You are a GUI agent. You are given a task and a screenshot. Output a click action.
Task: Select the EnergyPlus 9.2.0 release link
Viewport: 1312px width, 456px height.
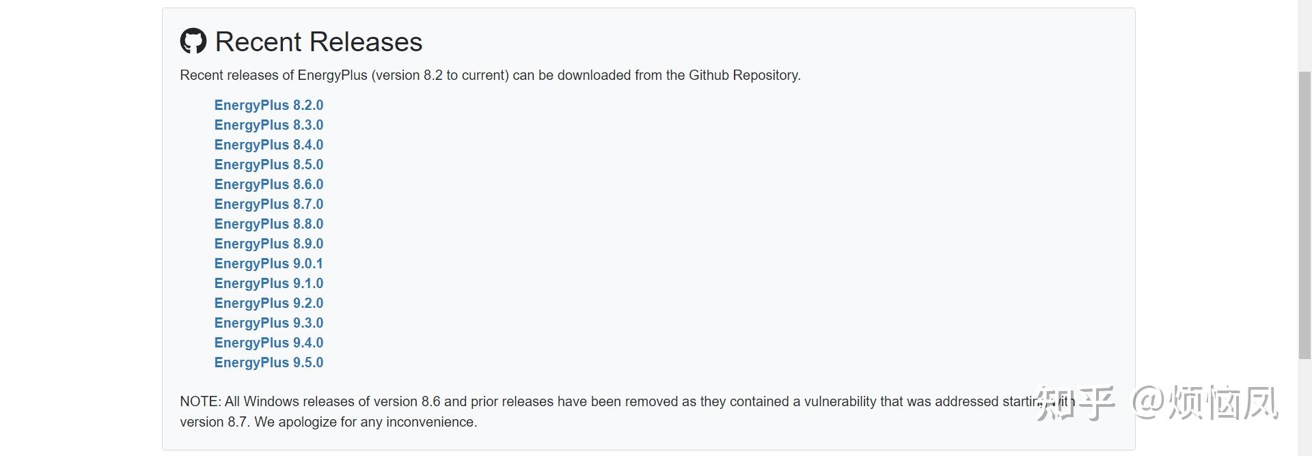(269, 303)
